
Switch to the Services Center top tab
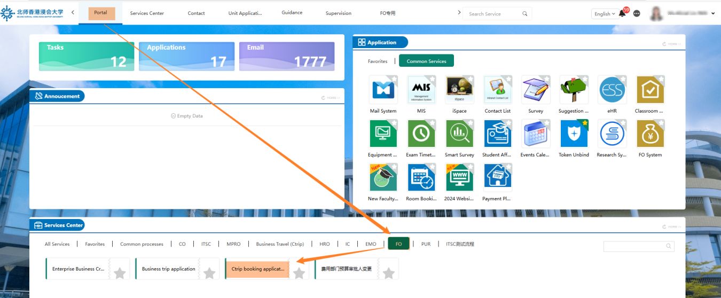tap(147, 13)
